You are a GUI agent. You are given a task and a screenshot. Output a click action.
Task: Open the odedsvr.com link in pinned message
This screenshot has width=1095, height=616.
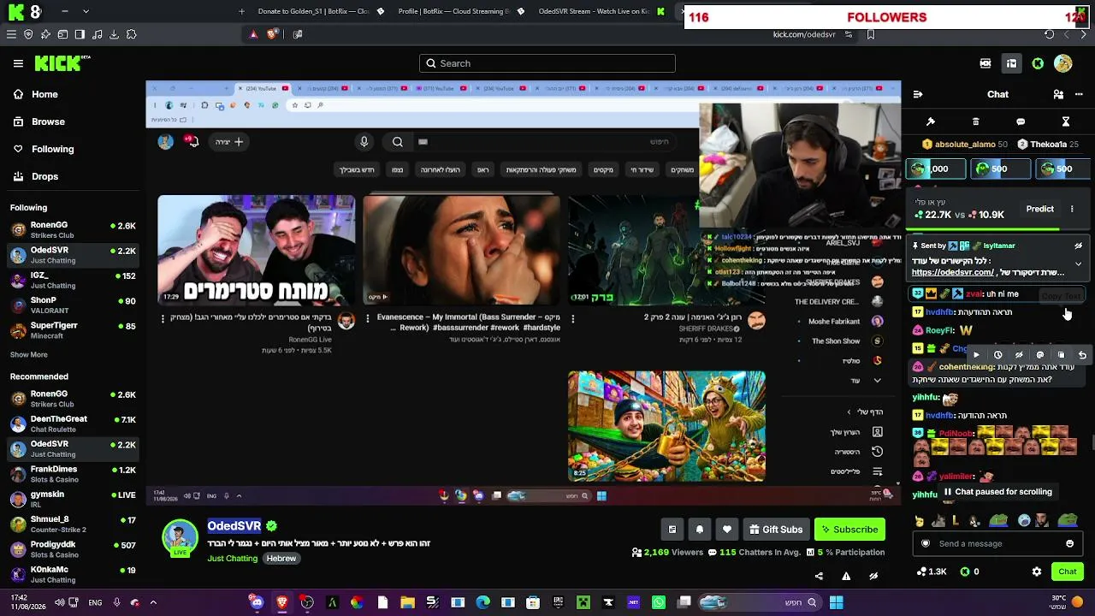[x=953, y=273]
